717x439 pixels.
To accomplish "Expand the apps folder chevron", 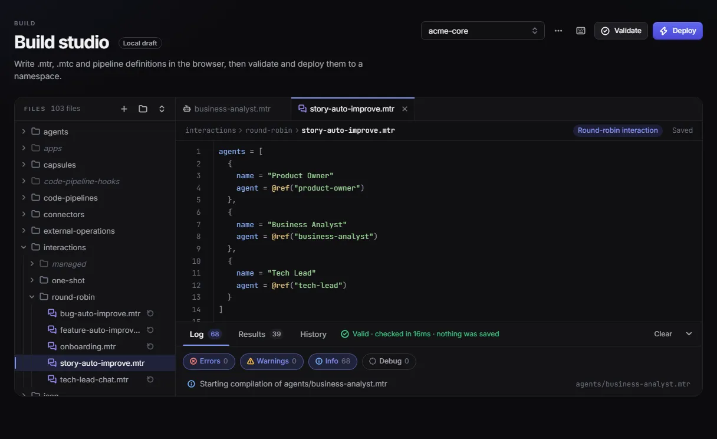I will (x=24, y=148).
